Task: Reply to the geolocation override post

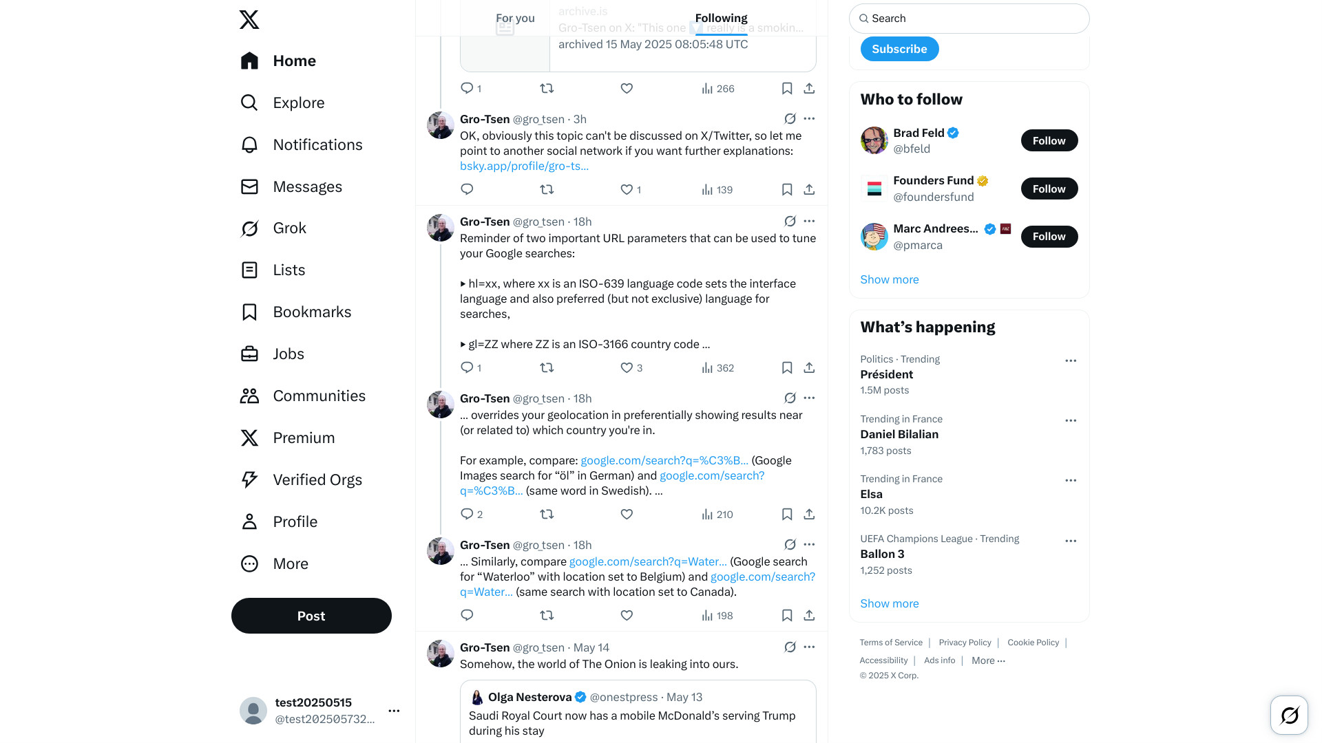Action: pos(467,515)
